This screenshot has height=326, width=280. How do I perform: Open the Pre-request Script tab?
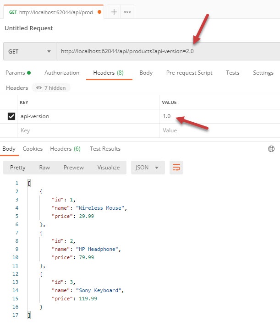pos(189,73)
